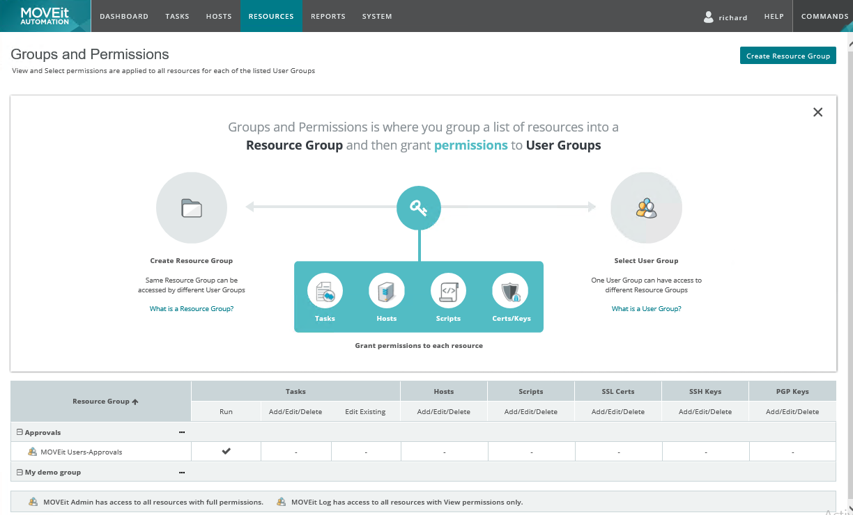Click the Create Resource Group button
The width and height of the screenshot is (853, 515).
788,56
